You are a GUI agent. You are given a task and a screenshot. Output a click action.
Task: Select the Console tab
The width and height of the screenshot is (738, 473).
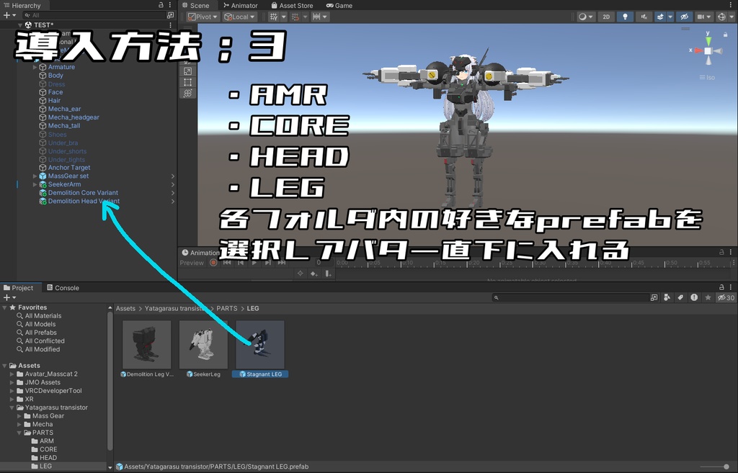click(62, 288)
